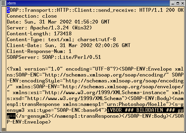Maximize the xterm window
The height and width of the screenshot is (133, 186).
[178, 3]
